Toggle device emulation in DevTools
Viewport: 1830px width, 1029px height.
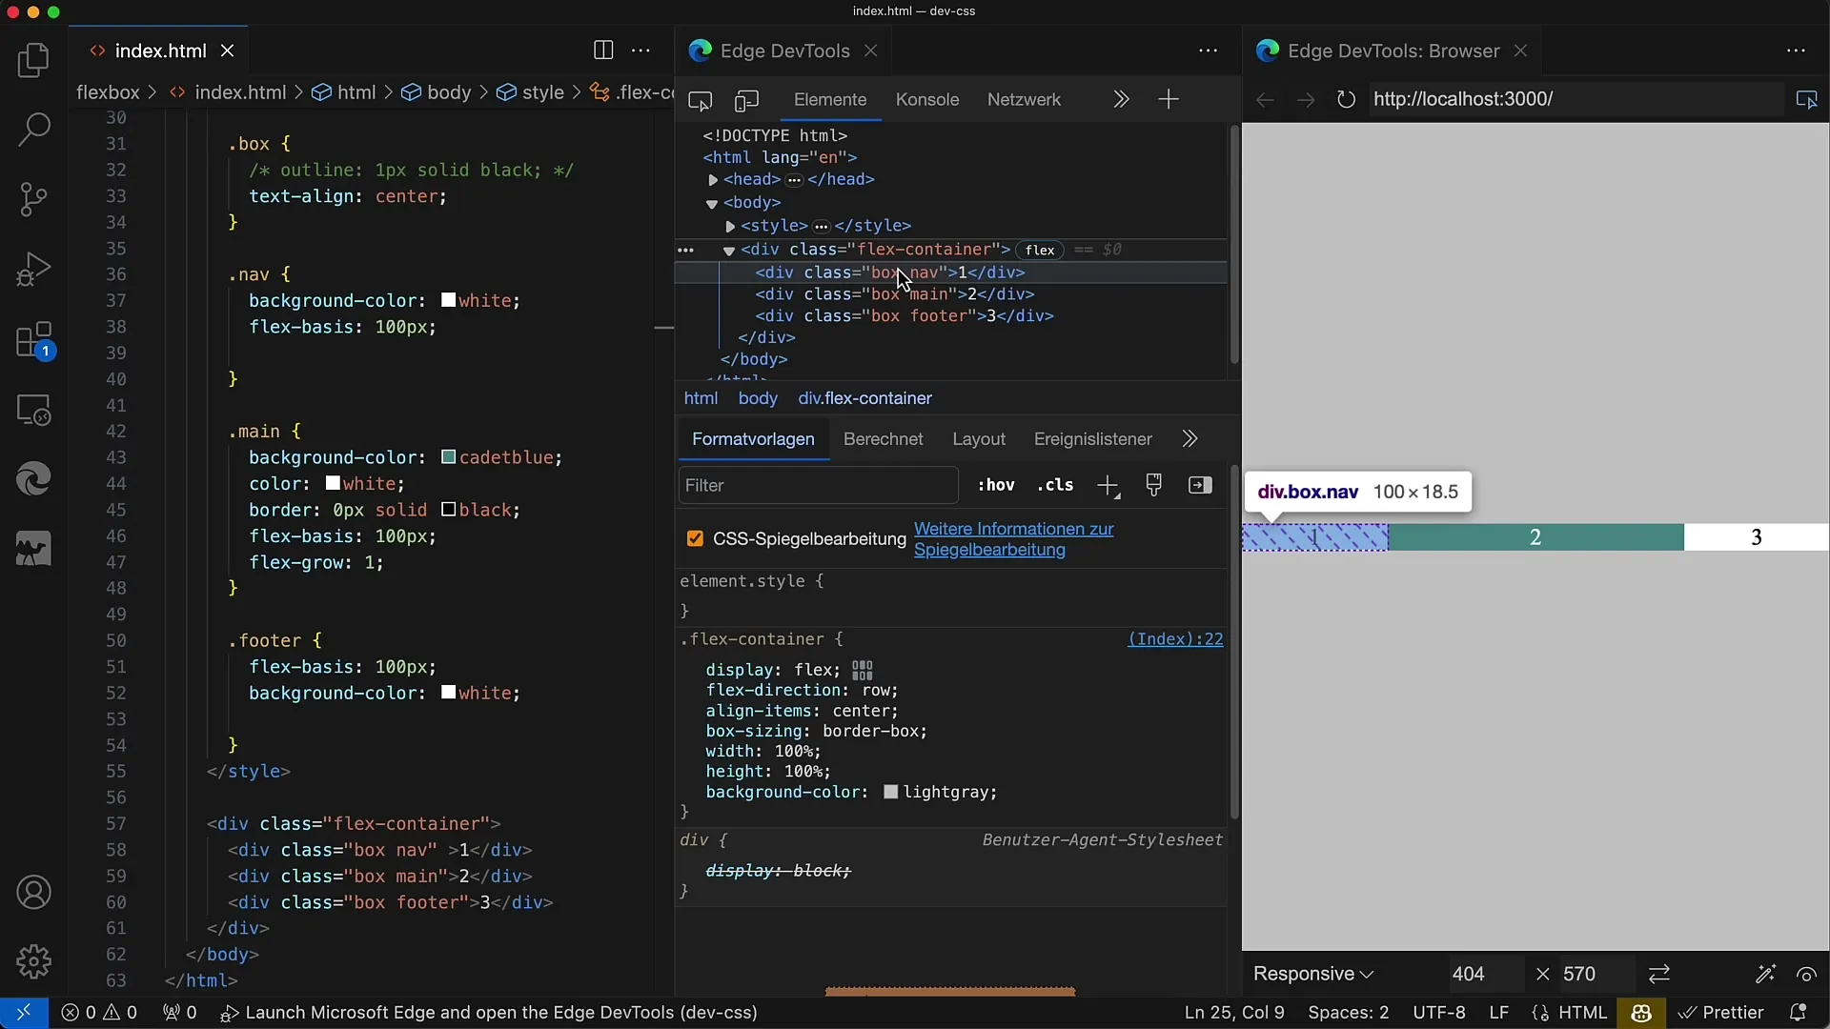pos(746,100)
